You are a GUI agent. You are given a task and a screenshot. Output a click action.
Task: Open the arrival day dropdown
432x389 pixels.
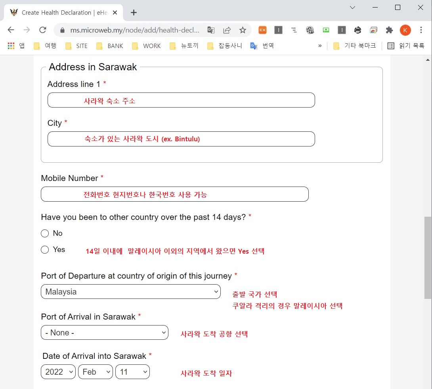tap(132, 372)
